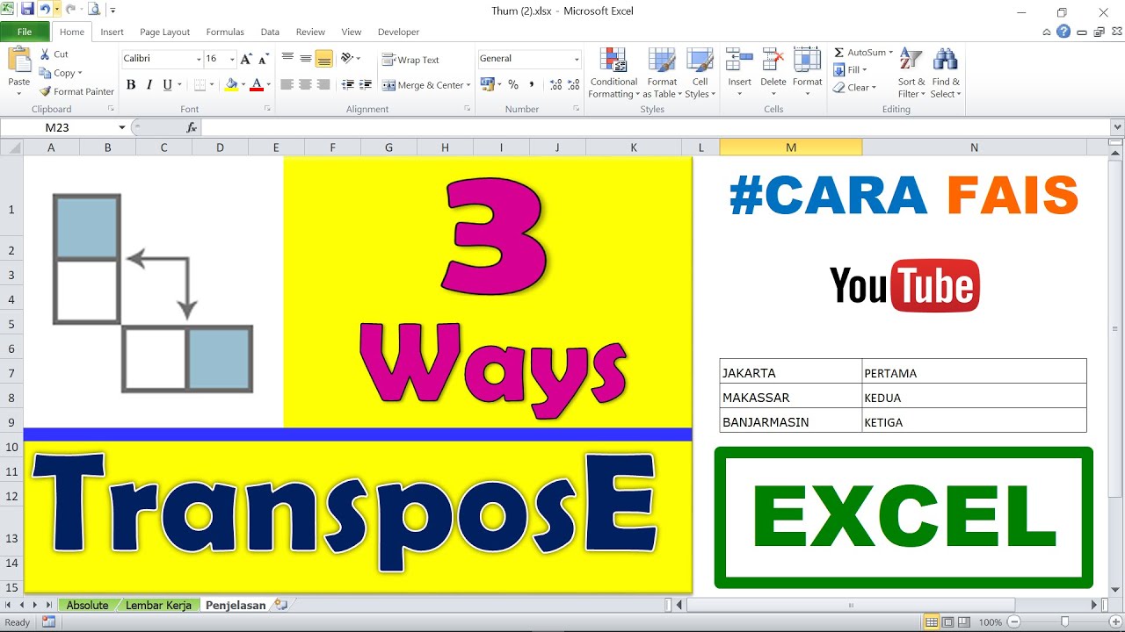Image resolution: width=1125 pixels, height=632 pixels.
Task: Click Decrease Indent icon
Action: pyautogui.click(x=347, y=85)
